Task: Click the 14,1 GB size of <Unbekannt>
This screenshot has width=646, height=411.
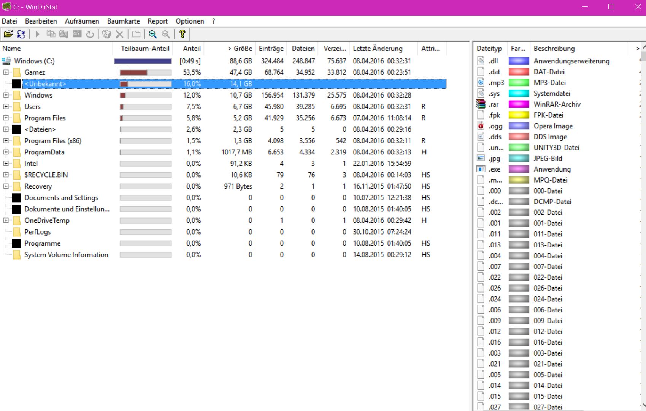Action: click(241, 84)
